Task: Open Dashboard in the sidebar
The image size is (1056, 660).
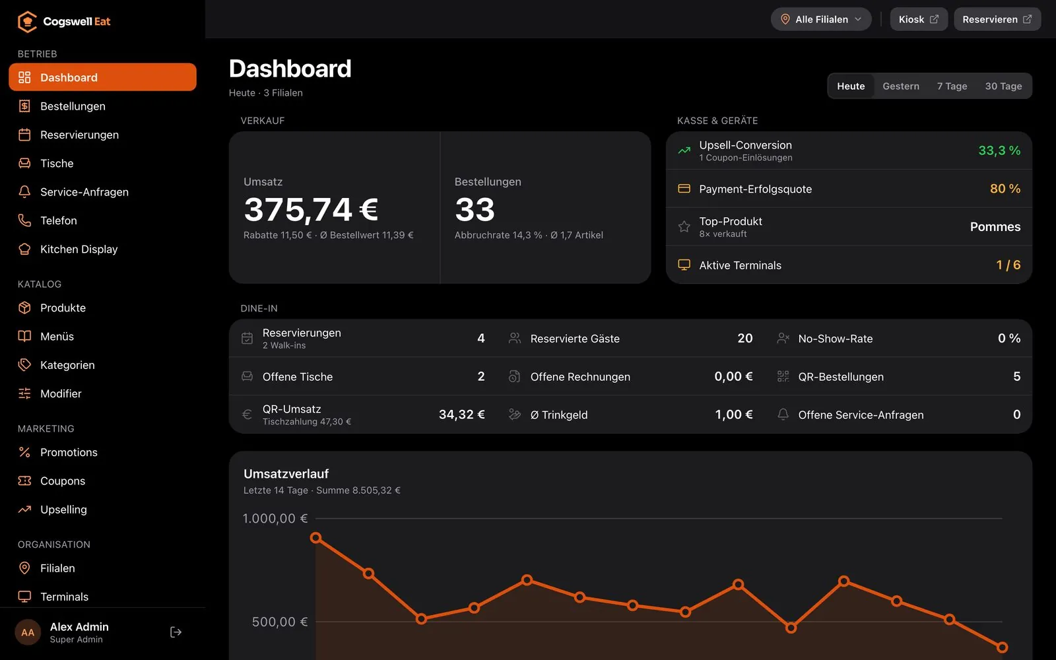Action: click(102, 77)
